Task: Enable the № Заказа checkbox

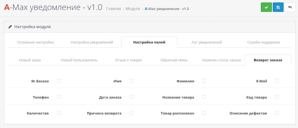Action: tap(59, 81)
